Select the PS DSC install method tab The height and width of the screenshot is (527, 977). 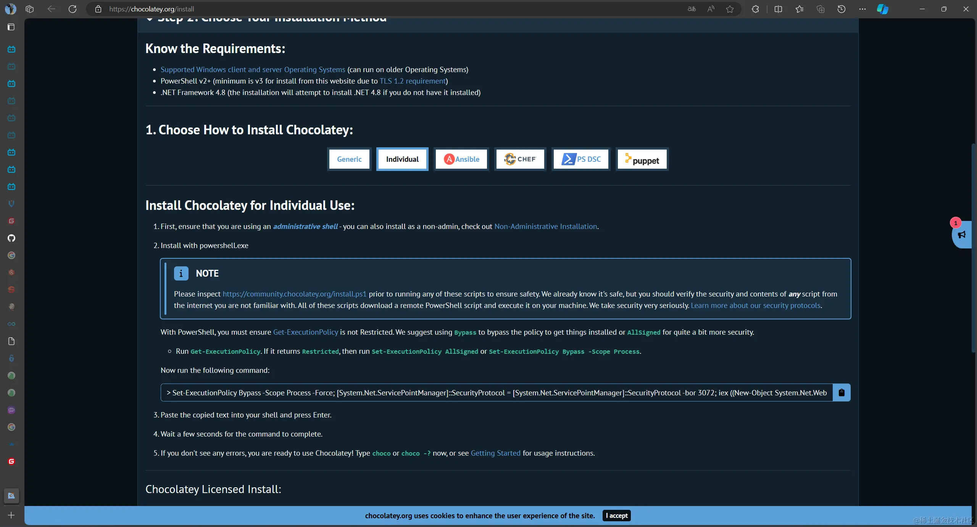pos(581,159)
